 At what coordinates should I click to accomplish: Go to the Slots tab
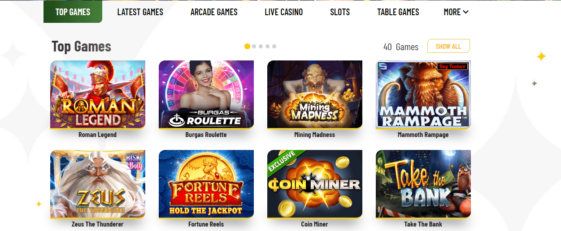click(x=340, y=12)
